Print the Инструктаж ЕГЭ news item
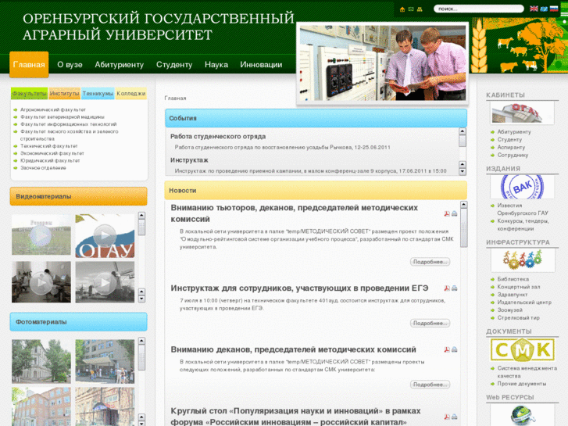The height and width of the screenshot is (426, 568). pyautogui.click(x=454, y=288)
